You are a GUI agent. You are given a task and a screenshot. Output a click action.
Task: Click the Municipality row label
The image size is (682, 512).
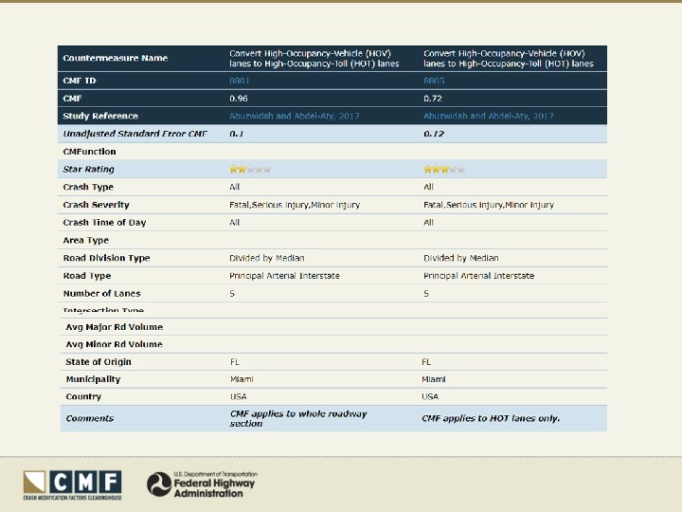[x=93, y=379]
